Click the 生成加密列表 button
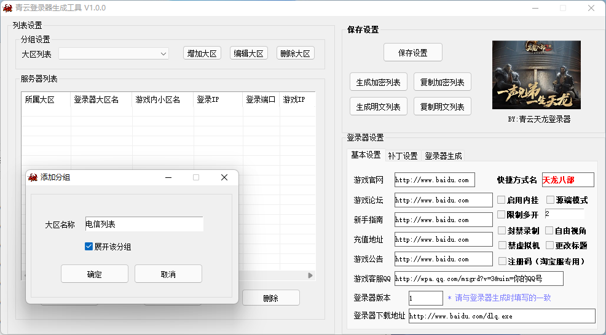Viewport: 606px width, 335px height. (x=378, y=82)
